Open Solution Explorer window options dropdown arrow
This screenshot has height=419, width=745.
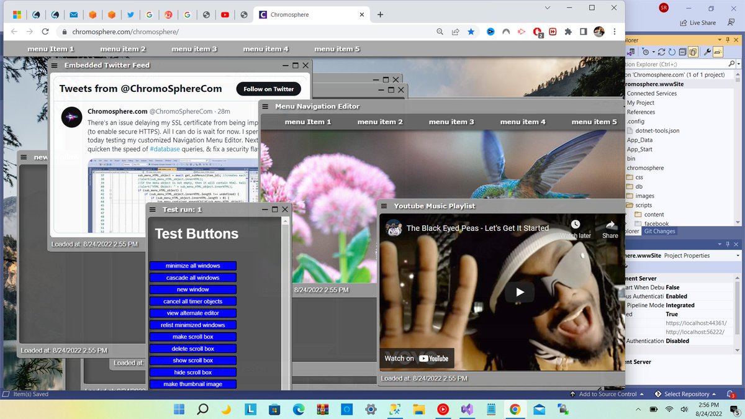720,40
